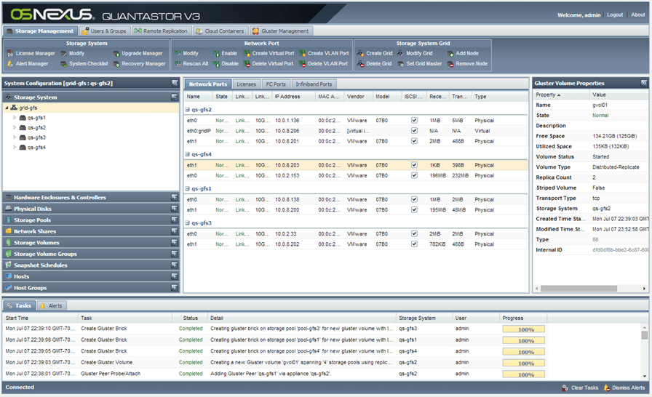Click Rescan All network ports
This screenshot has height=397, width=652.
tap(195, 64)
